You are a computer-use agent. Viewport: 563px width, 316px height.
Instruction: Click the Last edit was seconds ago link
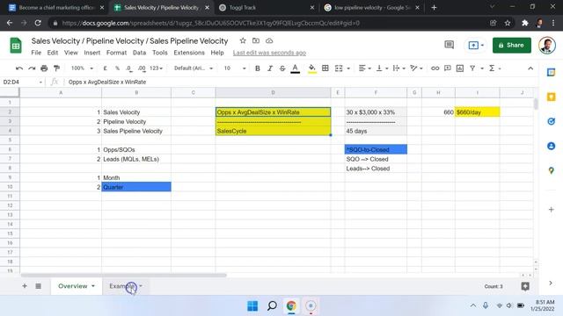269,53
